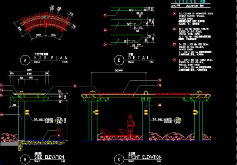Select view marker circle A
The height and width of the screenshot is (165, 237).
(x=25, y=60)
